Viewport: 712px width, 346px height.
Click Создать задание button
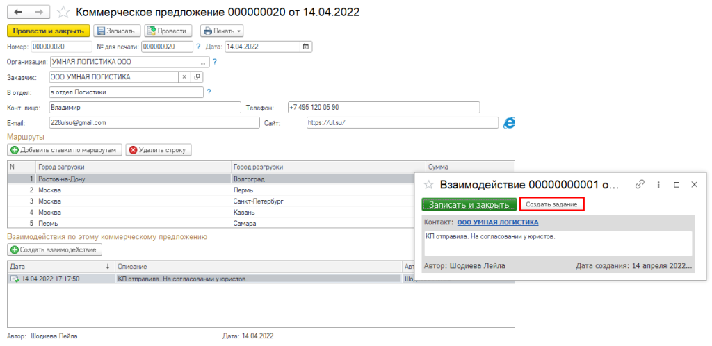551,204
